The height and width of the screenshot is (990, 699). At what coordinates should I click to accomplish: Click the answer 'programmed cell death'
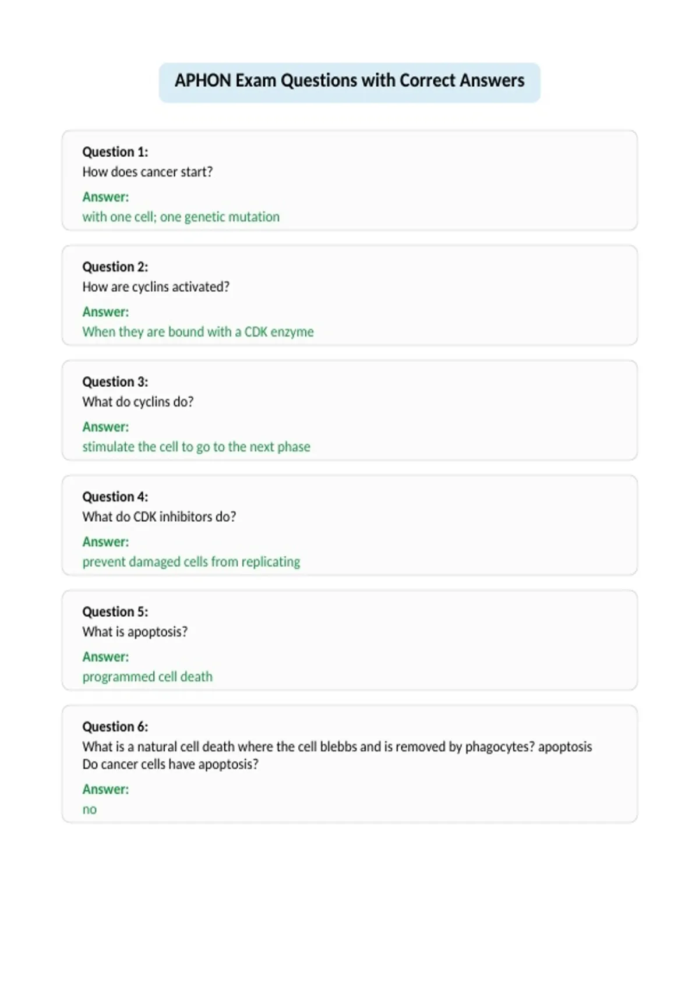pyautogui.click(x=147, y=677)
